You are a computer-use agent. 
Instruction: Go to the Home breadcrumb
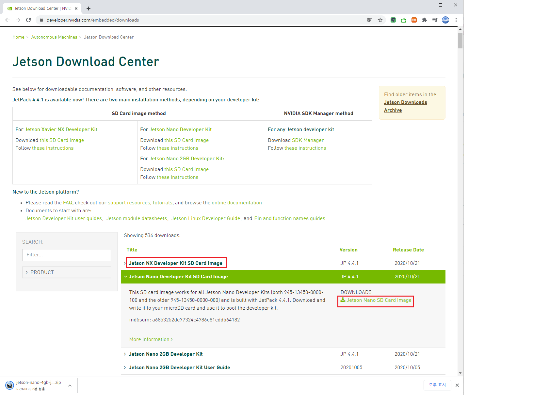pyautogui.click(x=19, y=37)
